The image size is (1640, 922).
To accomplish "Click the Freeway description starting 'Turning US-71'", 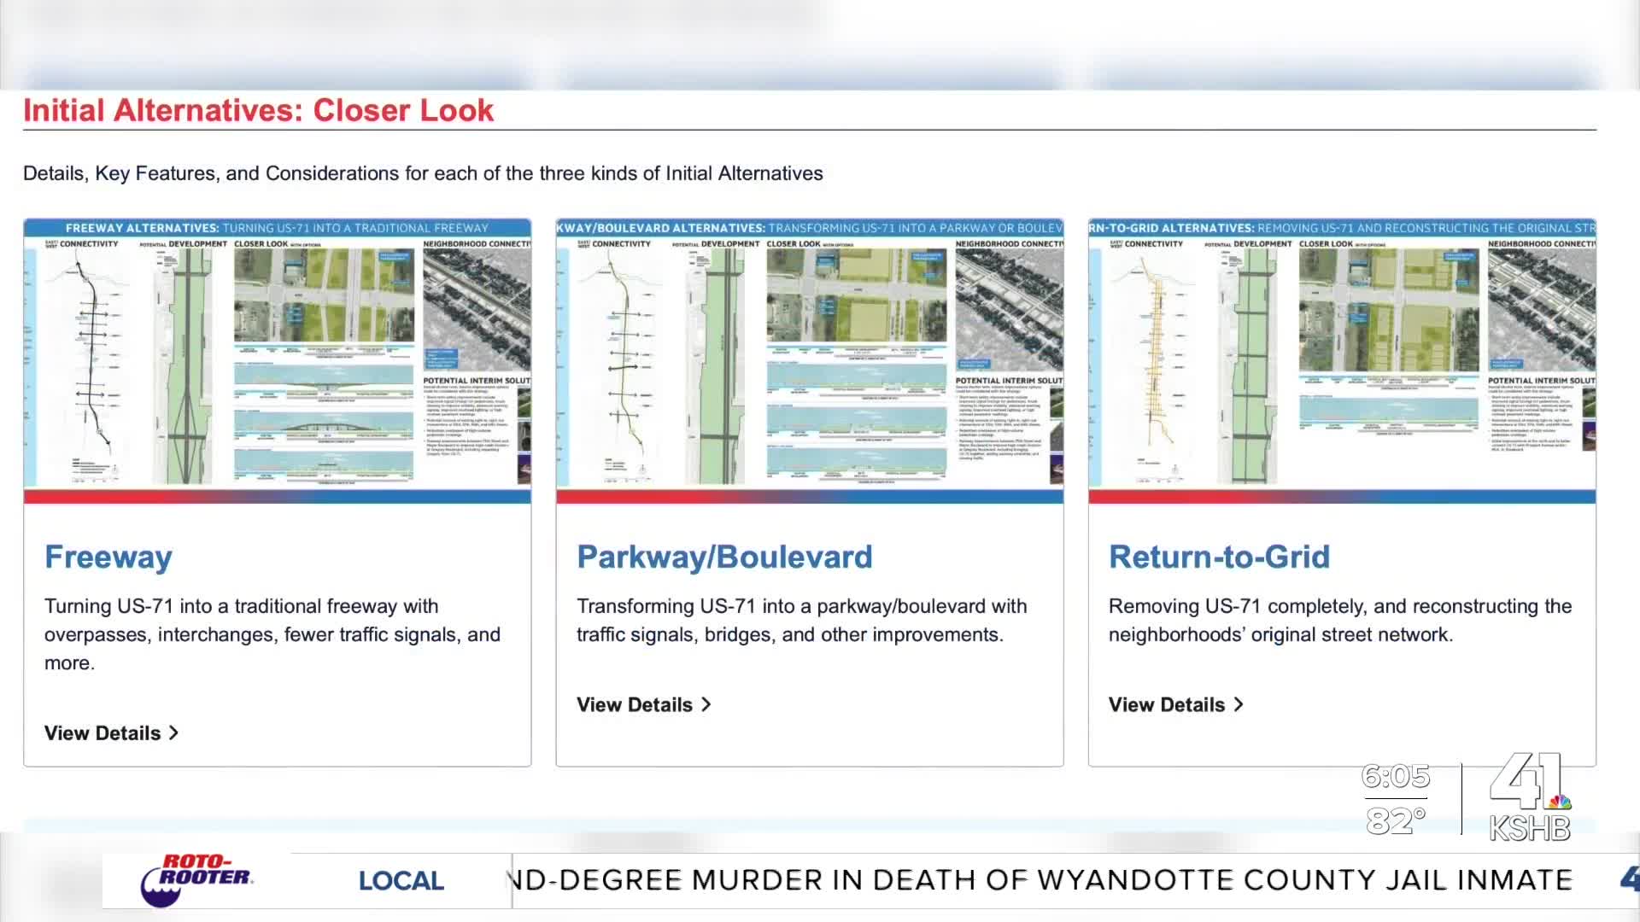I will 272,634.
